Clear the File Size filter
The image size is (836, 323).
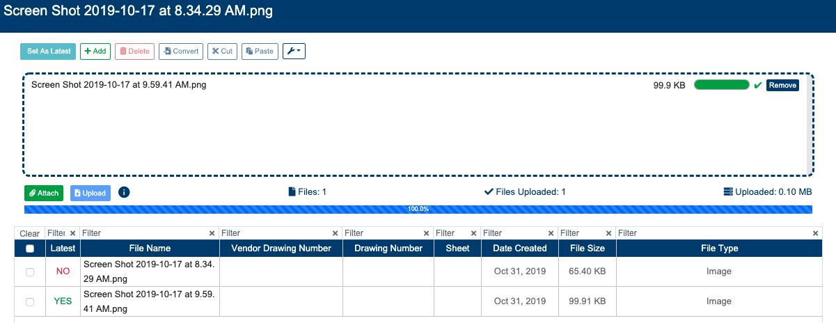[x=608, y=234]
